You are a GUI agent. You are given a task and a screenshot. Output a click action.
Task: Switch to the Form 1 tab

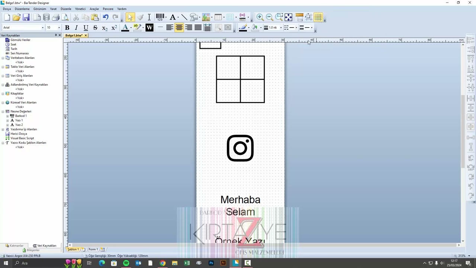click(x=93, y=249)
